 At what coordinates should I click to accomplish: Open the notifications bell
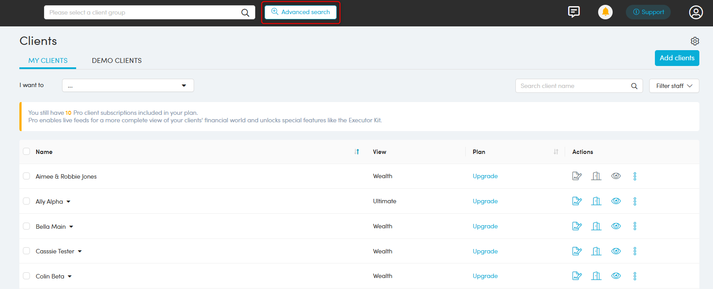tap(605, 12)
